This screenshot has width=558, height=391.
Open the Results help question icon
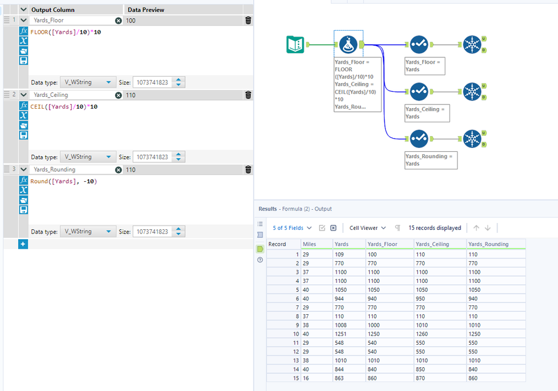coord(260,260)
